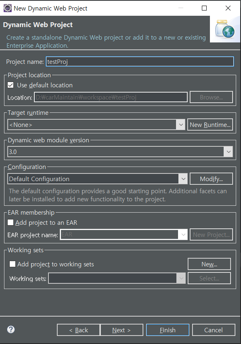Click the Finish button
241x344 pixels.
coord(168,330)
